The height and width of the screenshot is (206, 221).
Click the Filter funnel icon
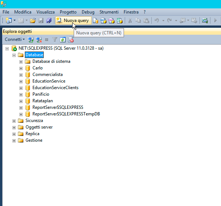pos(55,40)
